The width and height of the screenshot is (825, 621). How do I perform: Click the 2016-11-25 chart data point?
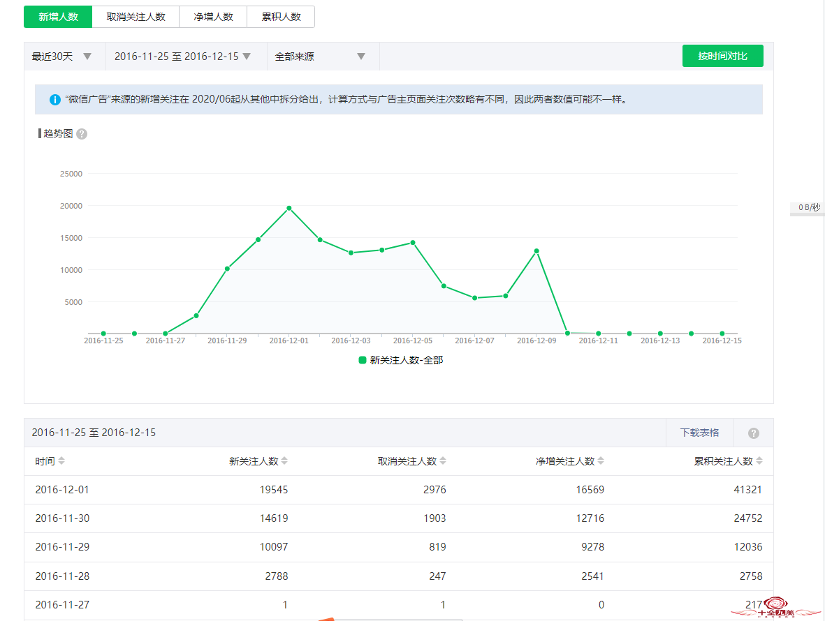(x=103, y=334)
